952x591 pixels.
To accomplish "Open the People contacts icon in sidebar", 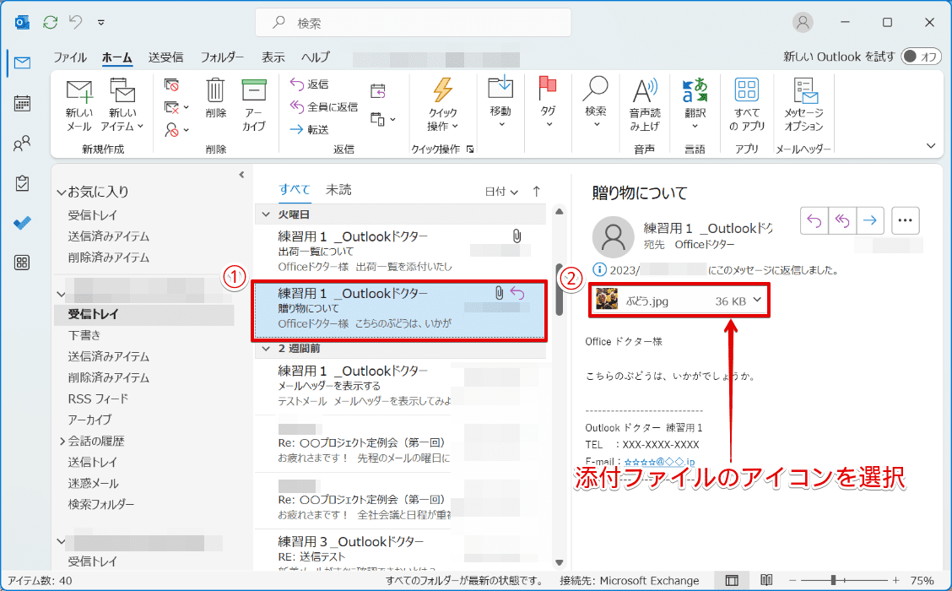I will 23,144.
